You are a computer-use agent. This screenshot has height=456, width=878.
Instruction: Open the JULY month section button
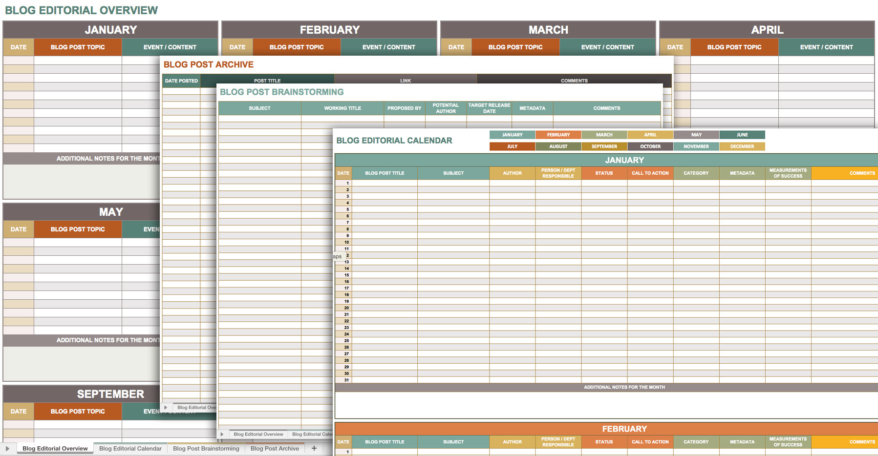(512, 146)
